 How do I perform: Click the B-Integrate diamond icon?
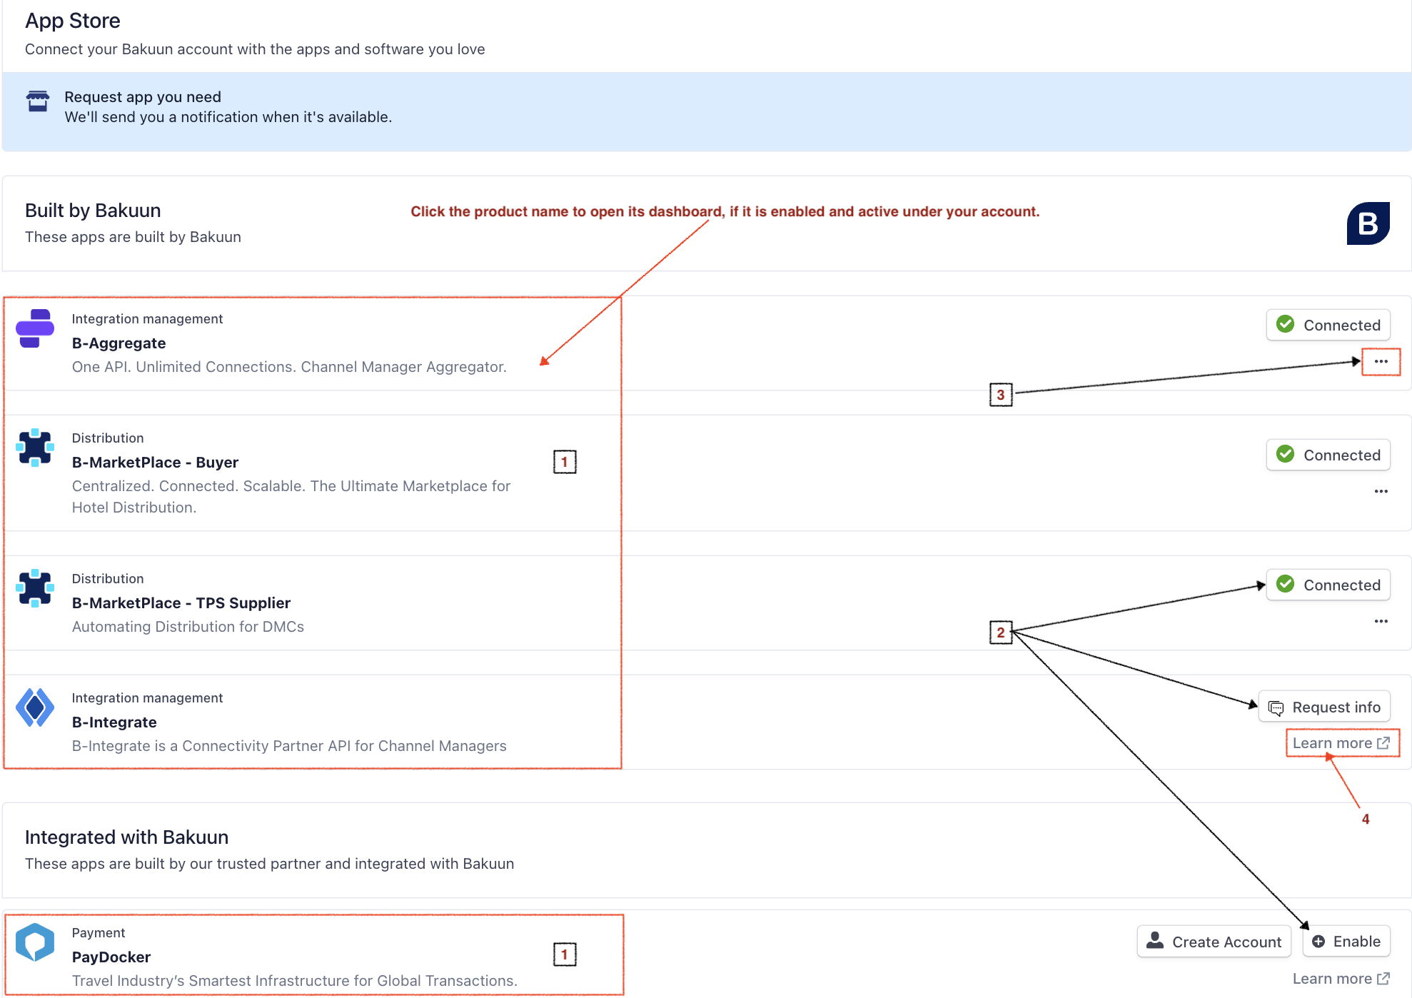(x=35, y=707)
